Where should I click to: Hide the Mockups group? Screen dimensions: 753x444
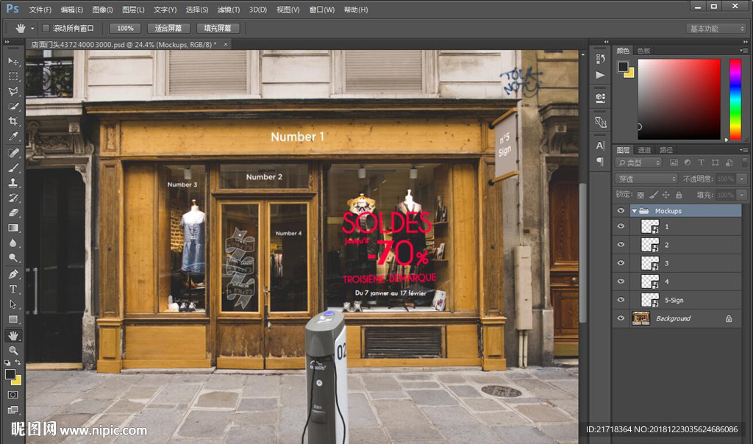[621, 211]
